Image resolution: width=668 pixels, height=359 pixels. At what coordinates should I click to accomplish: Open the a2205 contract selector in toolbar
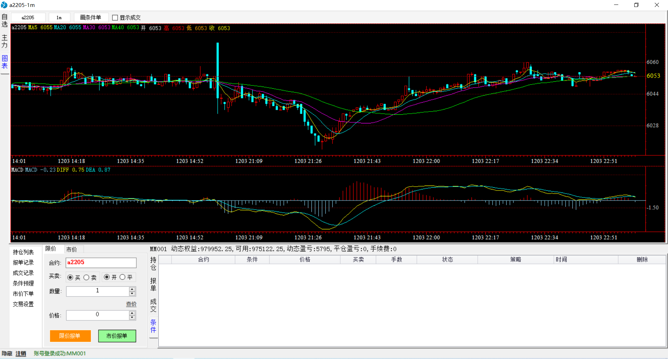(x=28, y=17)
